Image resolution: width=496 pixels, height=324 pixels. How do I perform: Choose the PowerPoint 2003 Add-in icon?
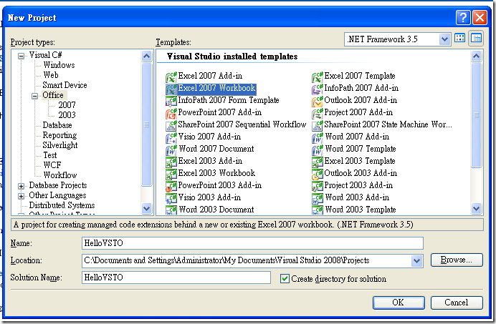coord(171,186)
